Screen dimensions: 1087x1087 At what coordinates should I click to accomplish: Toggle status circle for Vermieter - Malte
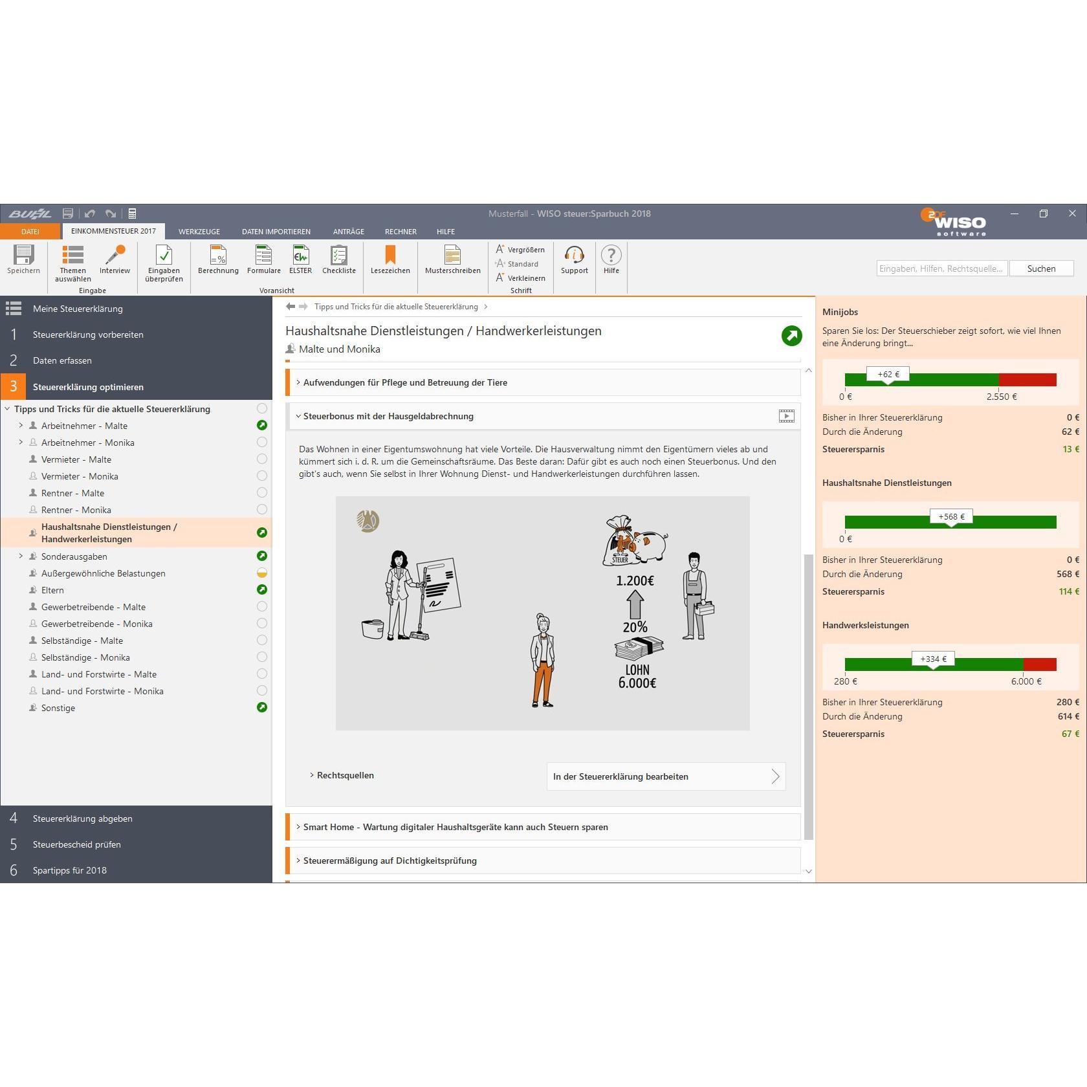click(x=262, y=459)
